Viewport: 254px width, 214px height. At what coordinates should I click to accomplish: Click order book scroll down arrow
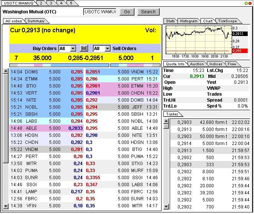click(6, 206)
